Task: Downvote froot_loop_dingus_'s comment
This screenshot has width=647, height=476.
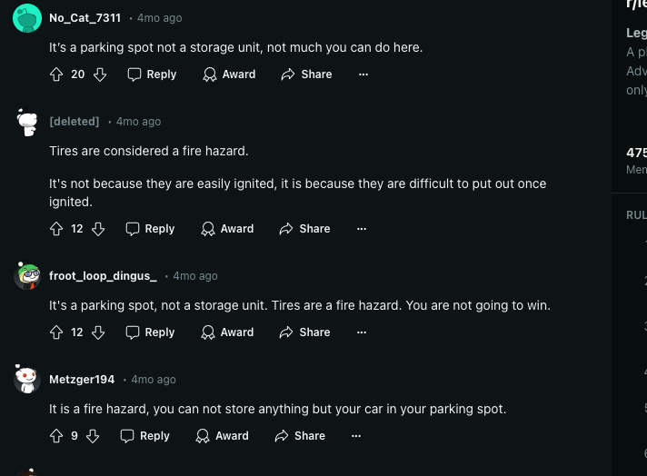Action: click(x=98, y=332)
